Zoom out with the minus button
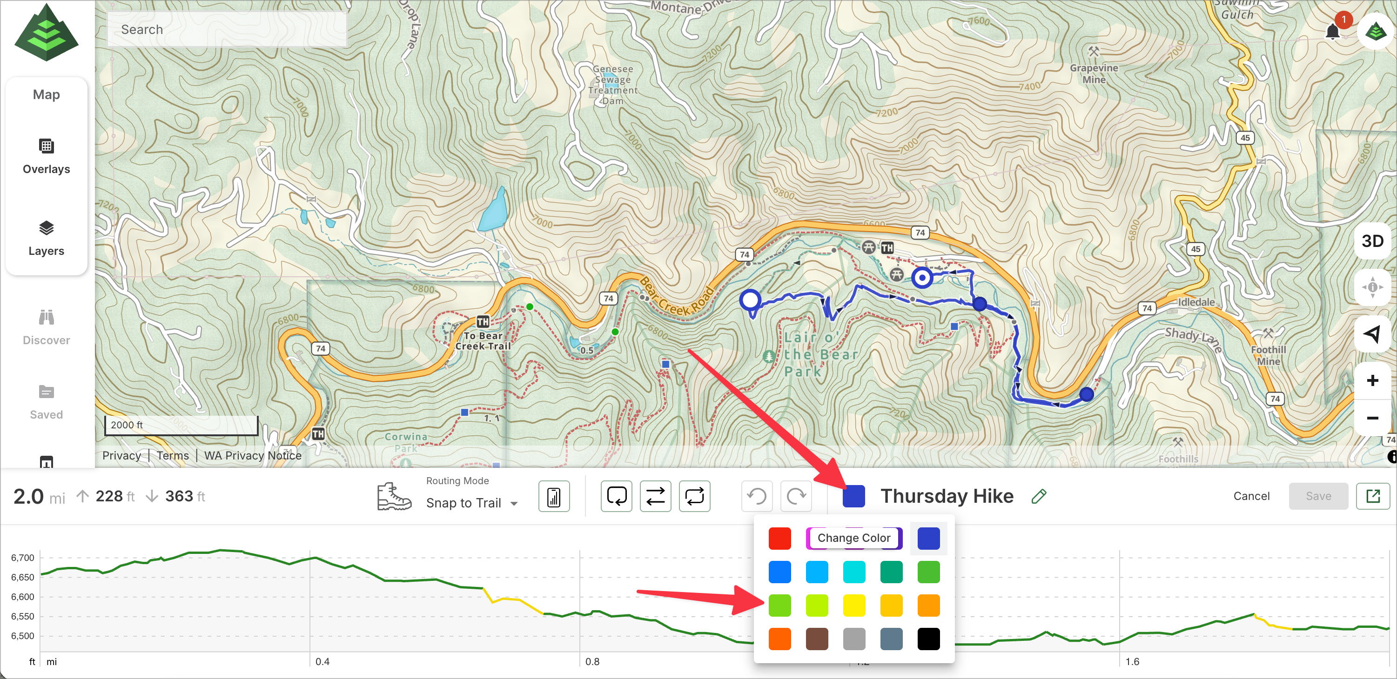This screenshot has width=1397, height=679. click(x=1372, y=418)
